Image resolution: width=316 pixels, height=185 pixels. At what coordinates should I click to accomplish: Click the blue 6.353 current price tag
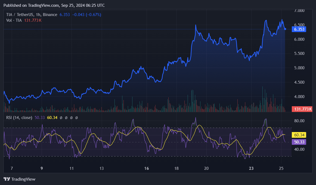pos(299,29)
